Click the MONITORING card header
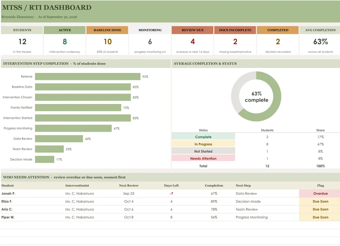The width and height of the screenshot is (340, 246). pyautogui.click(x=150, y=30)
